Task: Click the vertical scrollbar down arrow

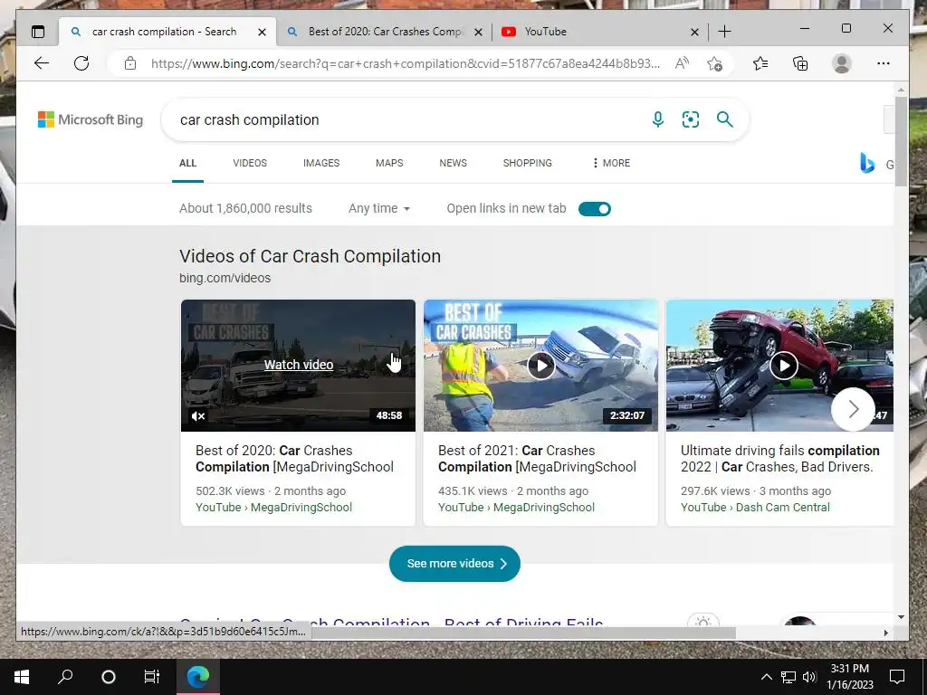Action: tap(901, 617)
